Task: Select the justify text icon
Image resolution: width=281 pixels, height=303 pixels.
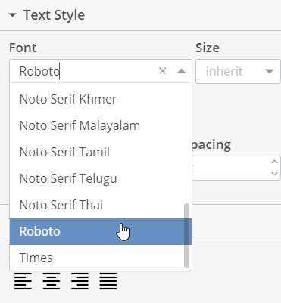Action: 108,281
